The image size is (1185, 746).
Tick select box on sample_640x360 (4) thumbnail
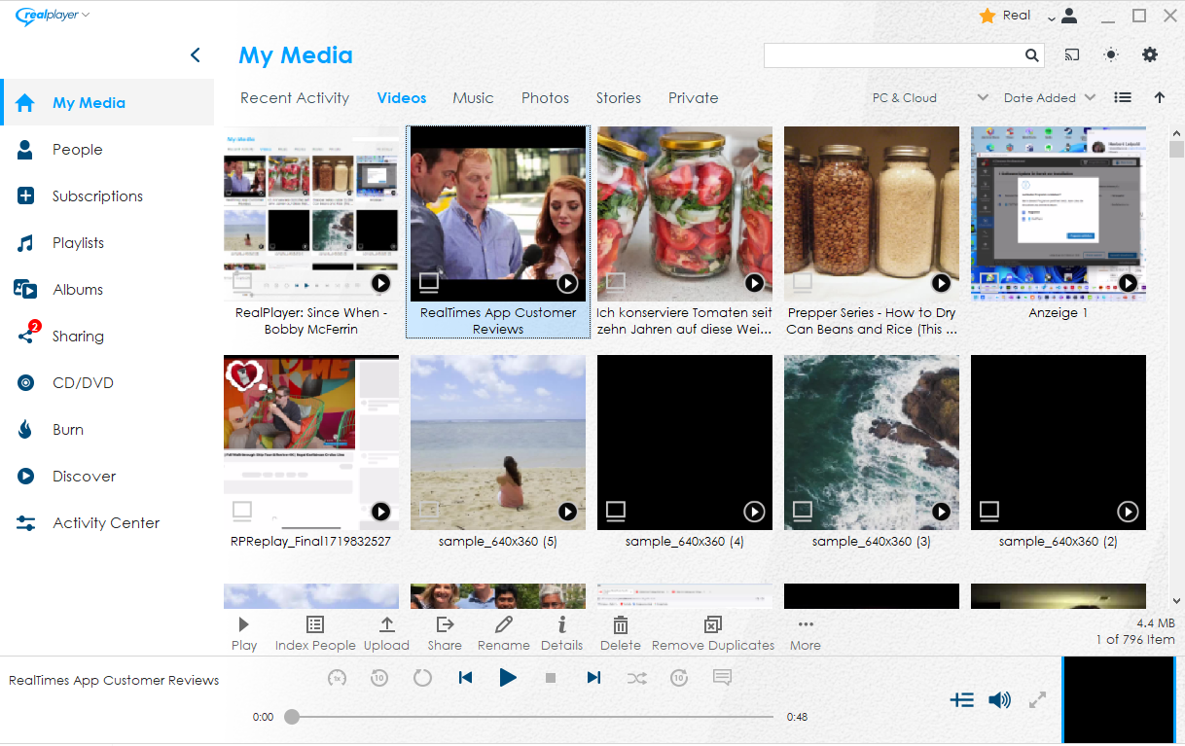pyautogui.click(x=616, y=511)
